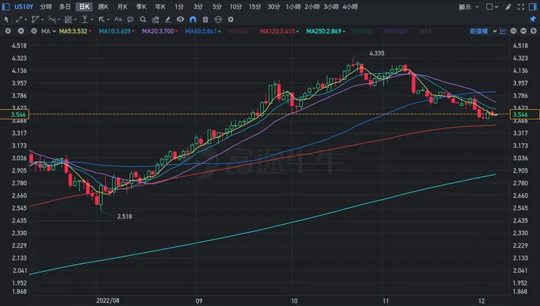Select the 15分 interval

tap(255, 7)
